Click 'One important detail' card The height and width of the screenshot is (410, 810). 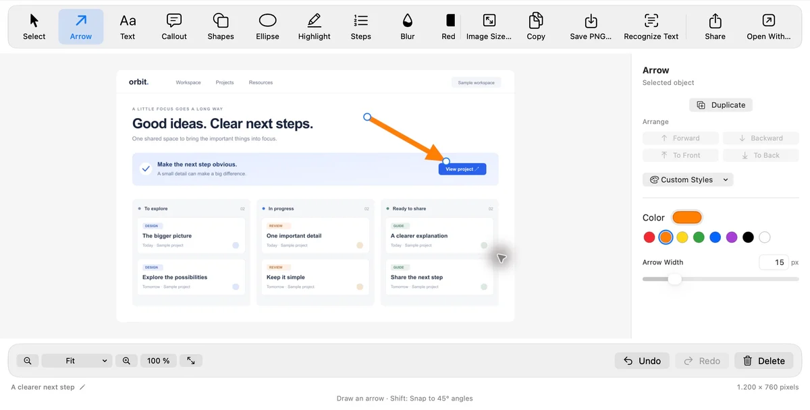point(315,235)
